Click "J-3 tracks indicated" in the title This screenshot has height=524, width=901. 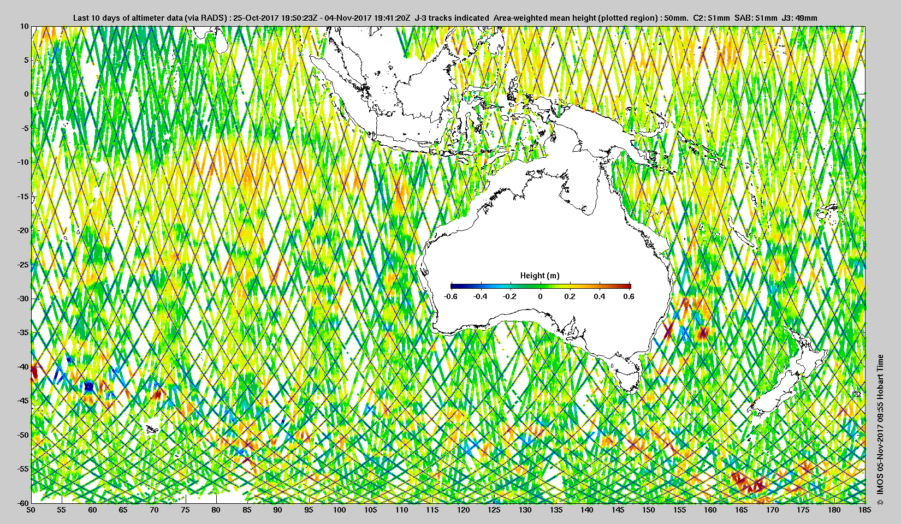(452, 18)
